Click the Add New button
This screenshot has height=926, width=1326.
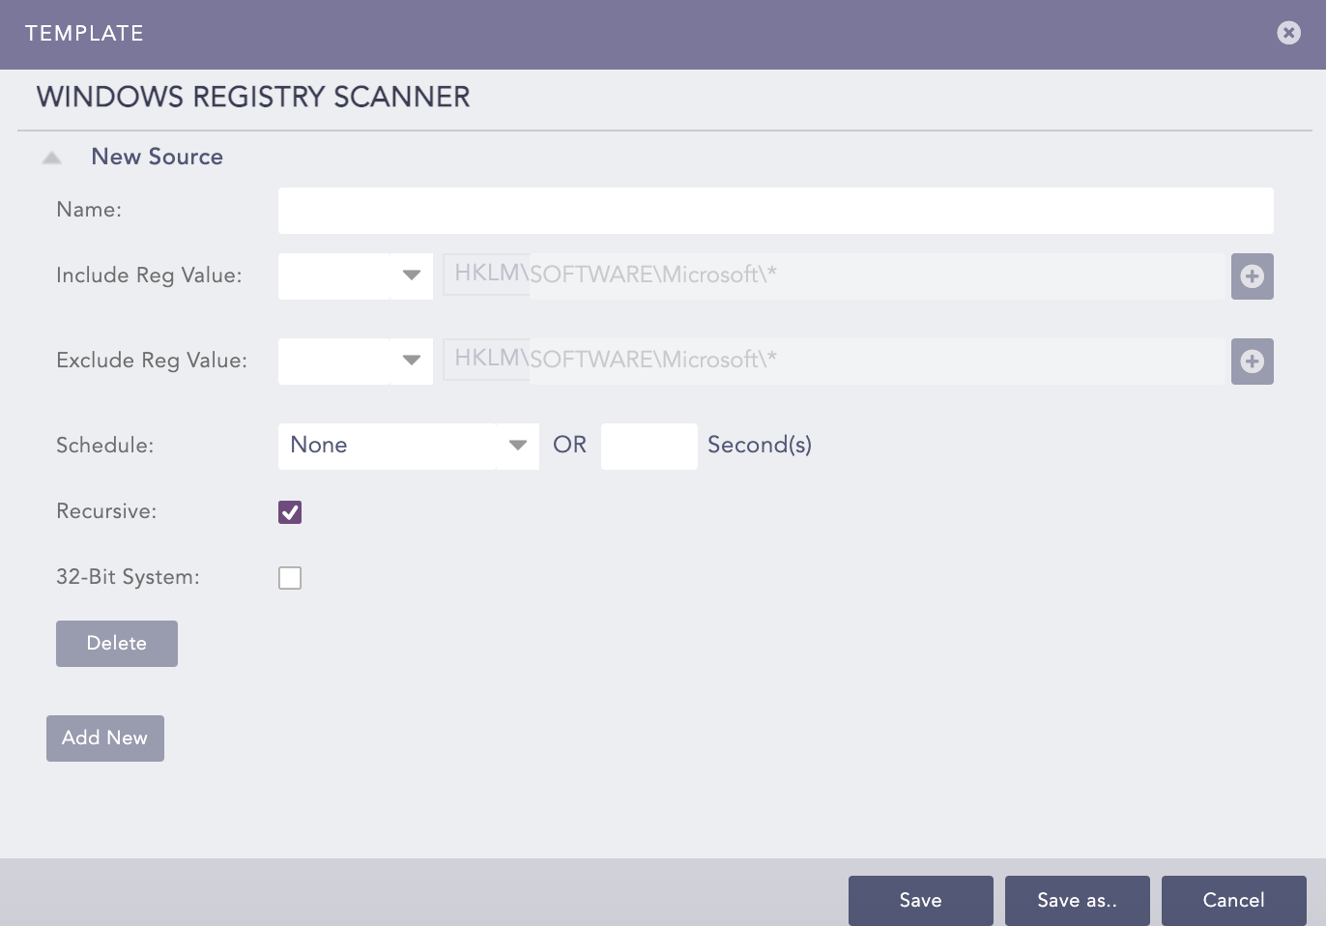[x=105, y=738]
